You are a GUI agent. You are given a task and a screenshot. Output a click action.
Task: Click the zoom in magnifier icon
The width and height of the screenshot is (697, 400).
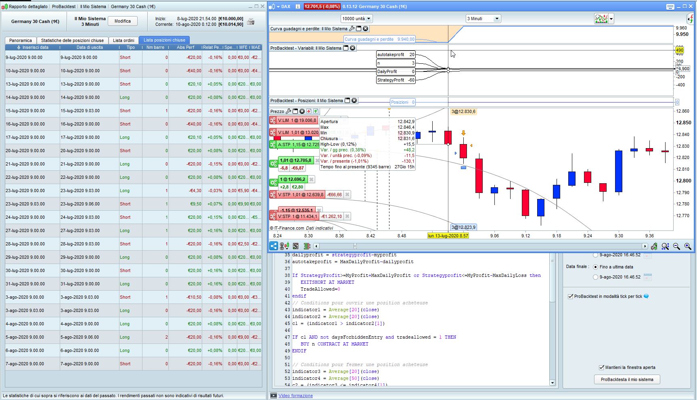[x=688, y=246]
